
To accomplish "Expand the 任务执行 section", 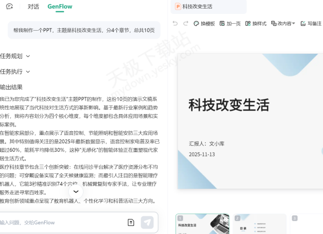I will point(16,72).
